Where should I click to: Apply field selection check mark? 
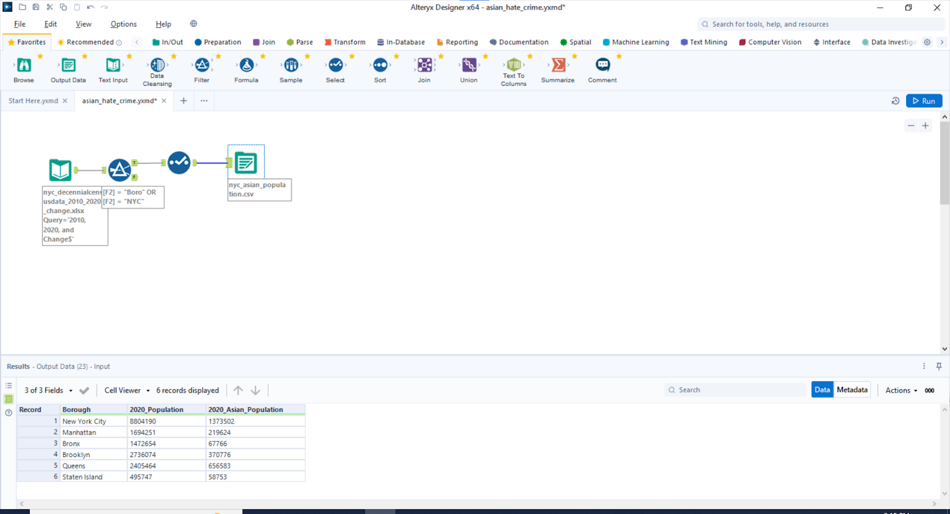tap(84, 391)
